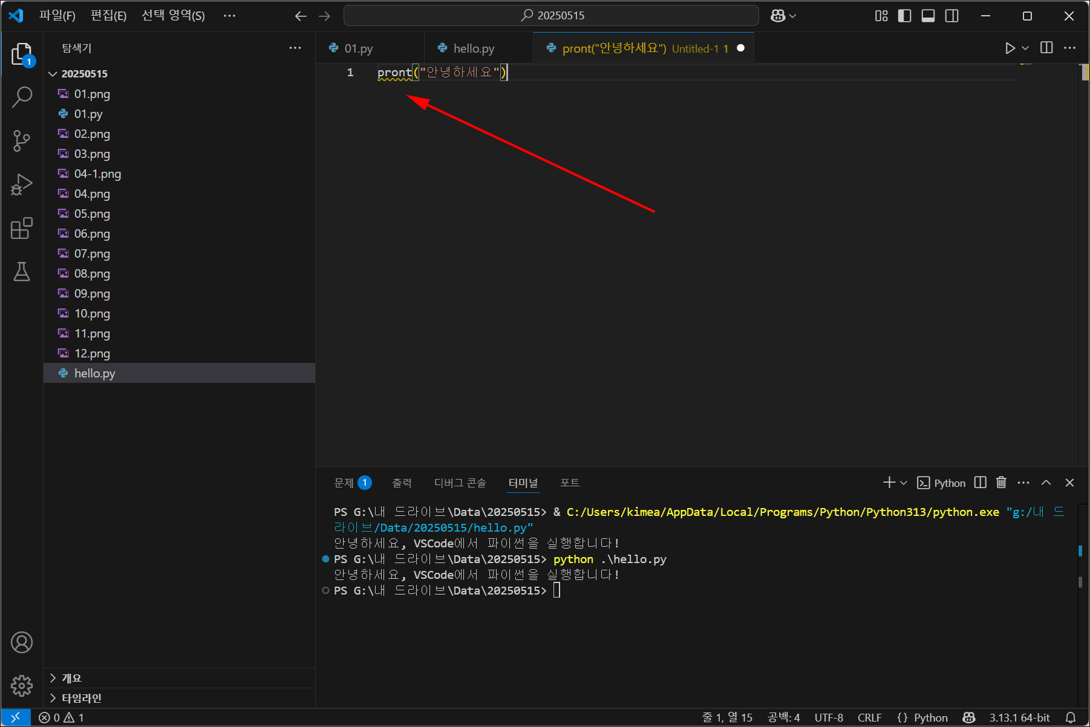Open 04-1.png in the explorer
Screen dimensions: 1090x727
tap(180, 174)
